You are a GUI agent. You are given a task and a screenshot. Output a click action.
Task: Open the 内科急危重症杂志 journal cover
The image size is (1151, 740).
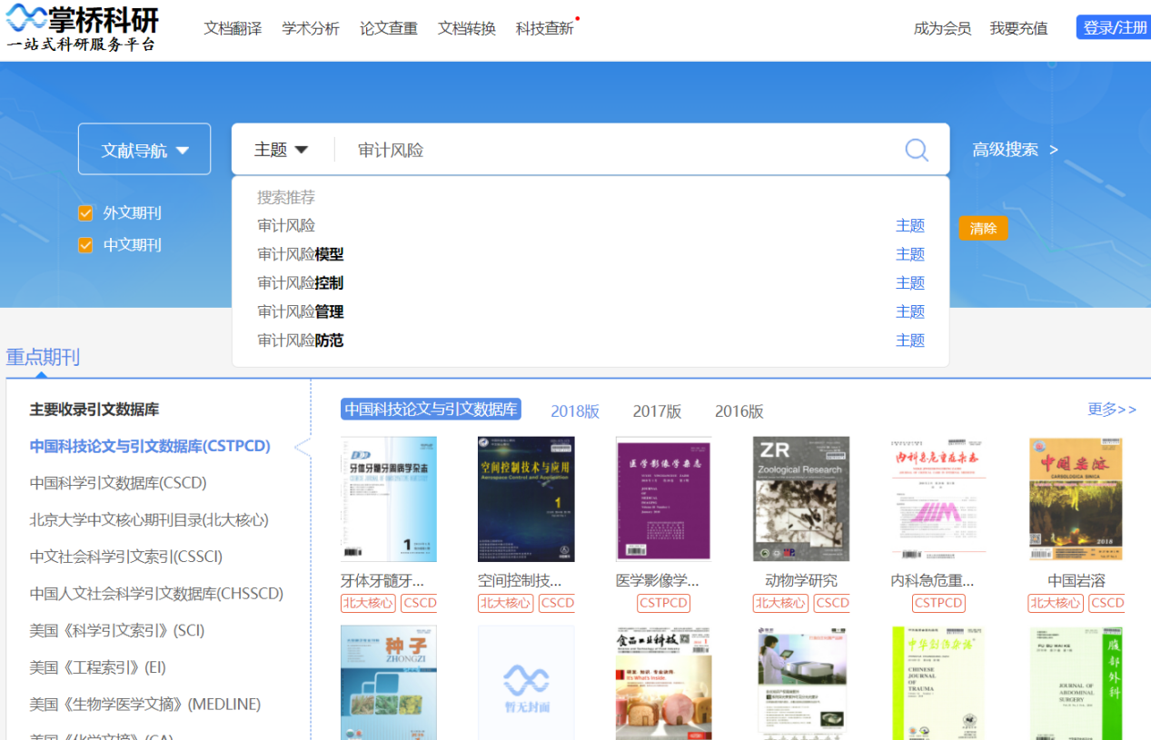pyautogui.click(x=938, y=499)
